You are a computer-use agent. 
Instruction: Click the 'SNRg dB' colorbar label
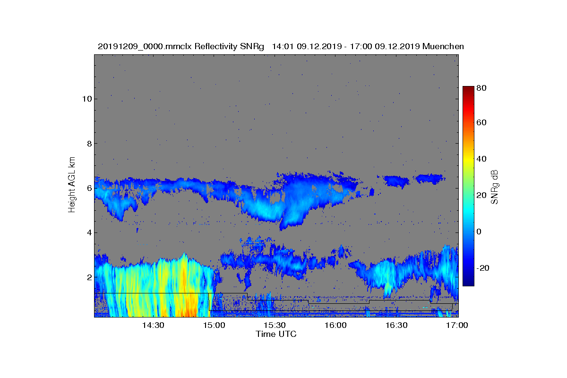(495, 186)
